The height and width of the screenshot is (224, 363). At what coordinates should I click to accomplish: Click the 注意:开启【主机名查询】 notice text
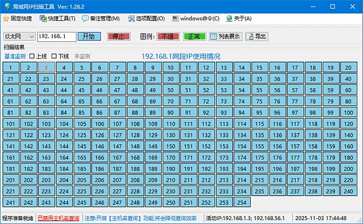click(x=141, y=218)
